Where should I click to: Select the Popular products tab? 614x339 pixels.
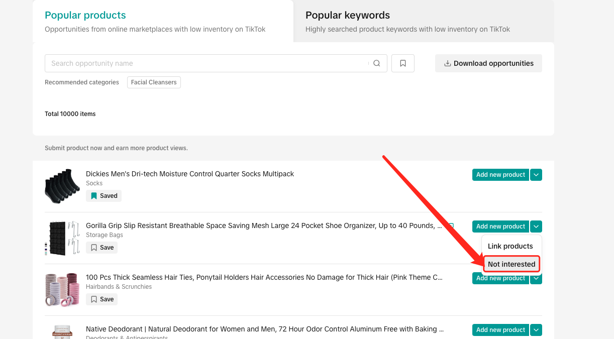click(x=85, y=16)
